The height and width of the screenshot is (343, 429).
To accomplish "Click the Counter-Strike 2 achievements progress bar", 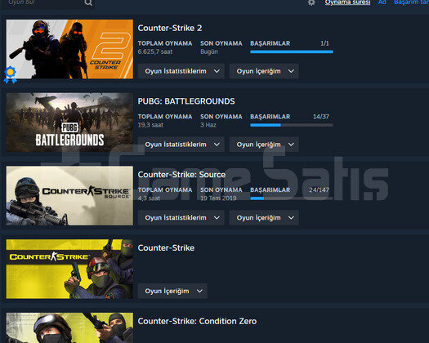I will pyautogui.click(x=292, y=51).
